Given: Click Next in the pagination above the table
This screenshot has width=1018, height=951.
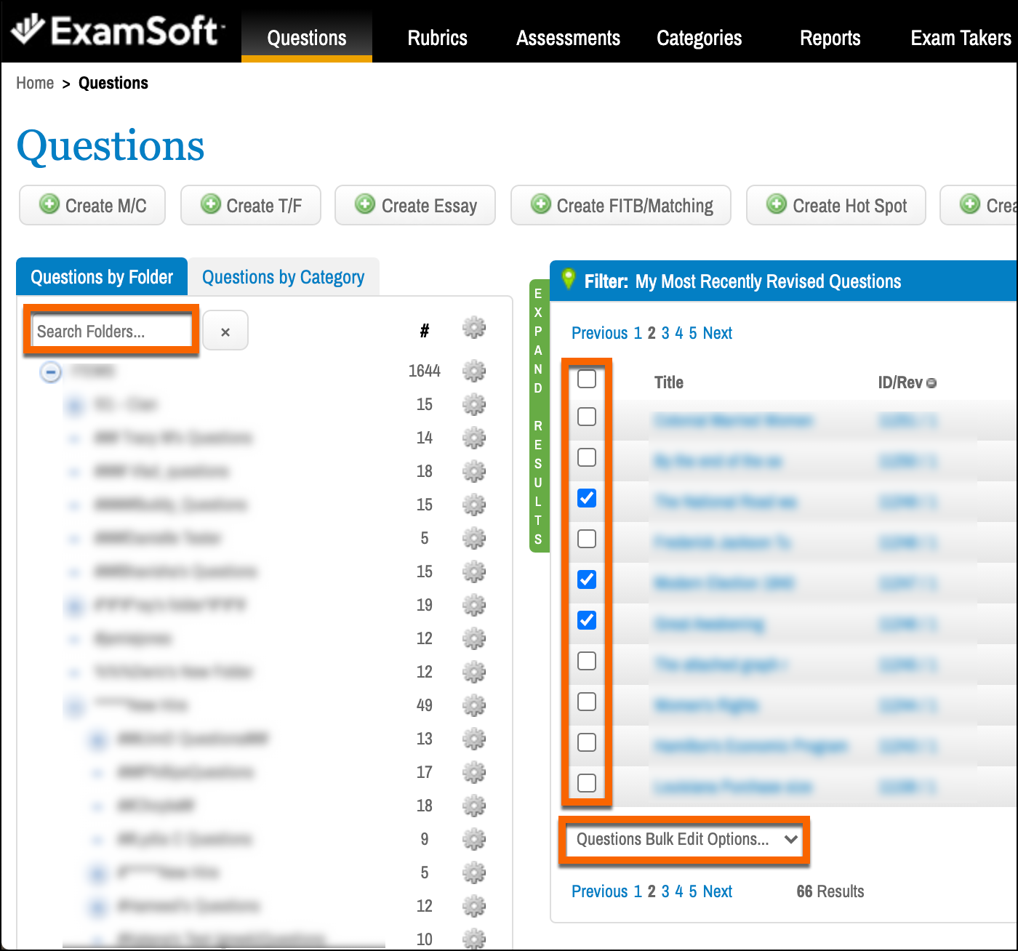Looking at the screenshot, I should (x=717, y=333).
